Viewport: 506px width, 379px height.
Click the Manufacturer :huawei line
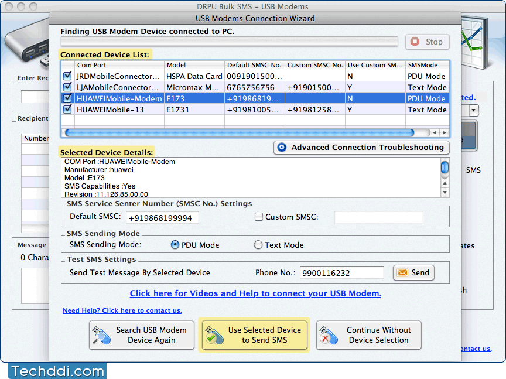(x=99, y=170)
